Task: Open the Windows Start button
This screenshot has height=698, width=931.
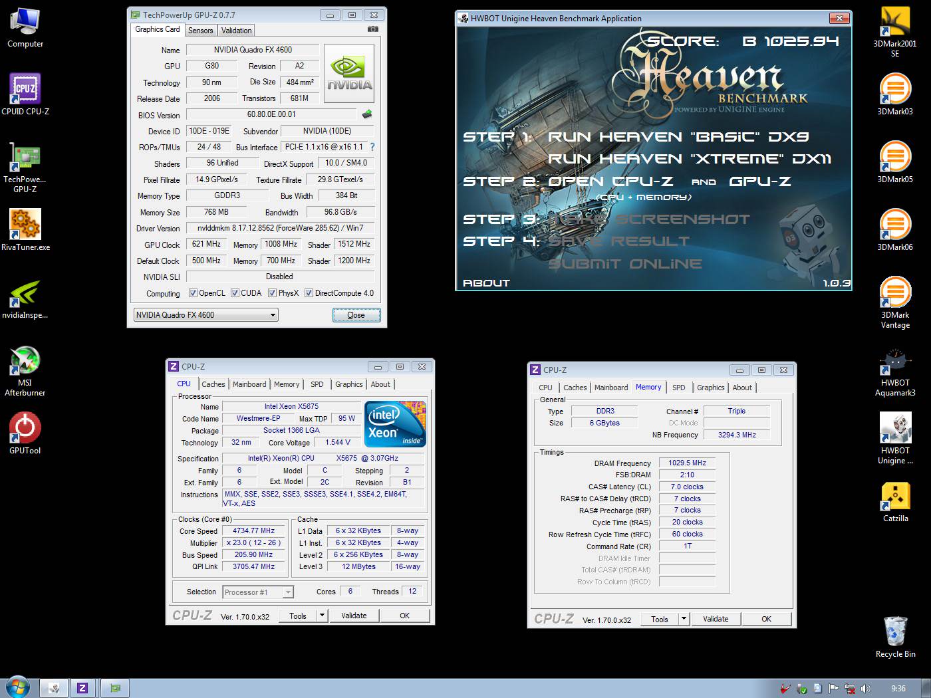Action: tap(18, 687)
